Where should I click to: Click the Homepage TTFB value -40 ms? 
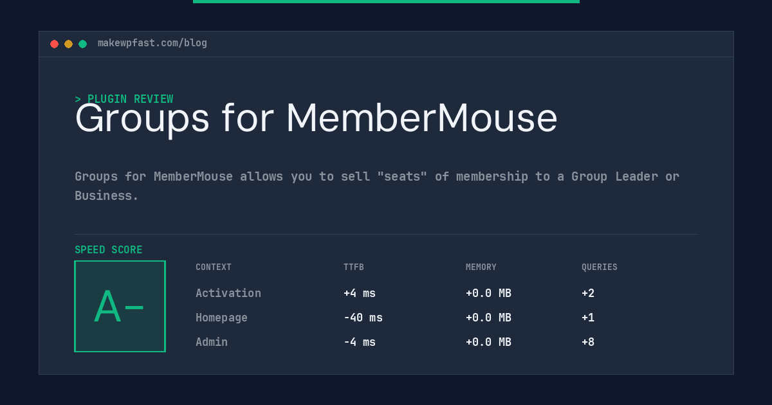point(363,318)
